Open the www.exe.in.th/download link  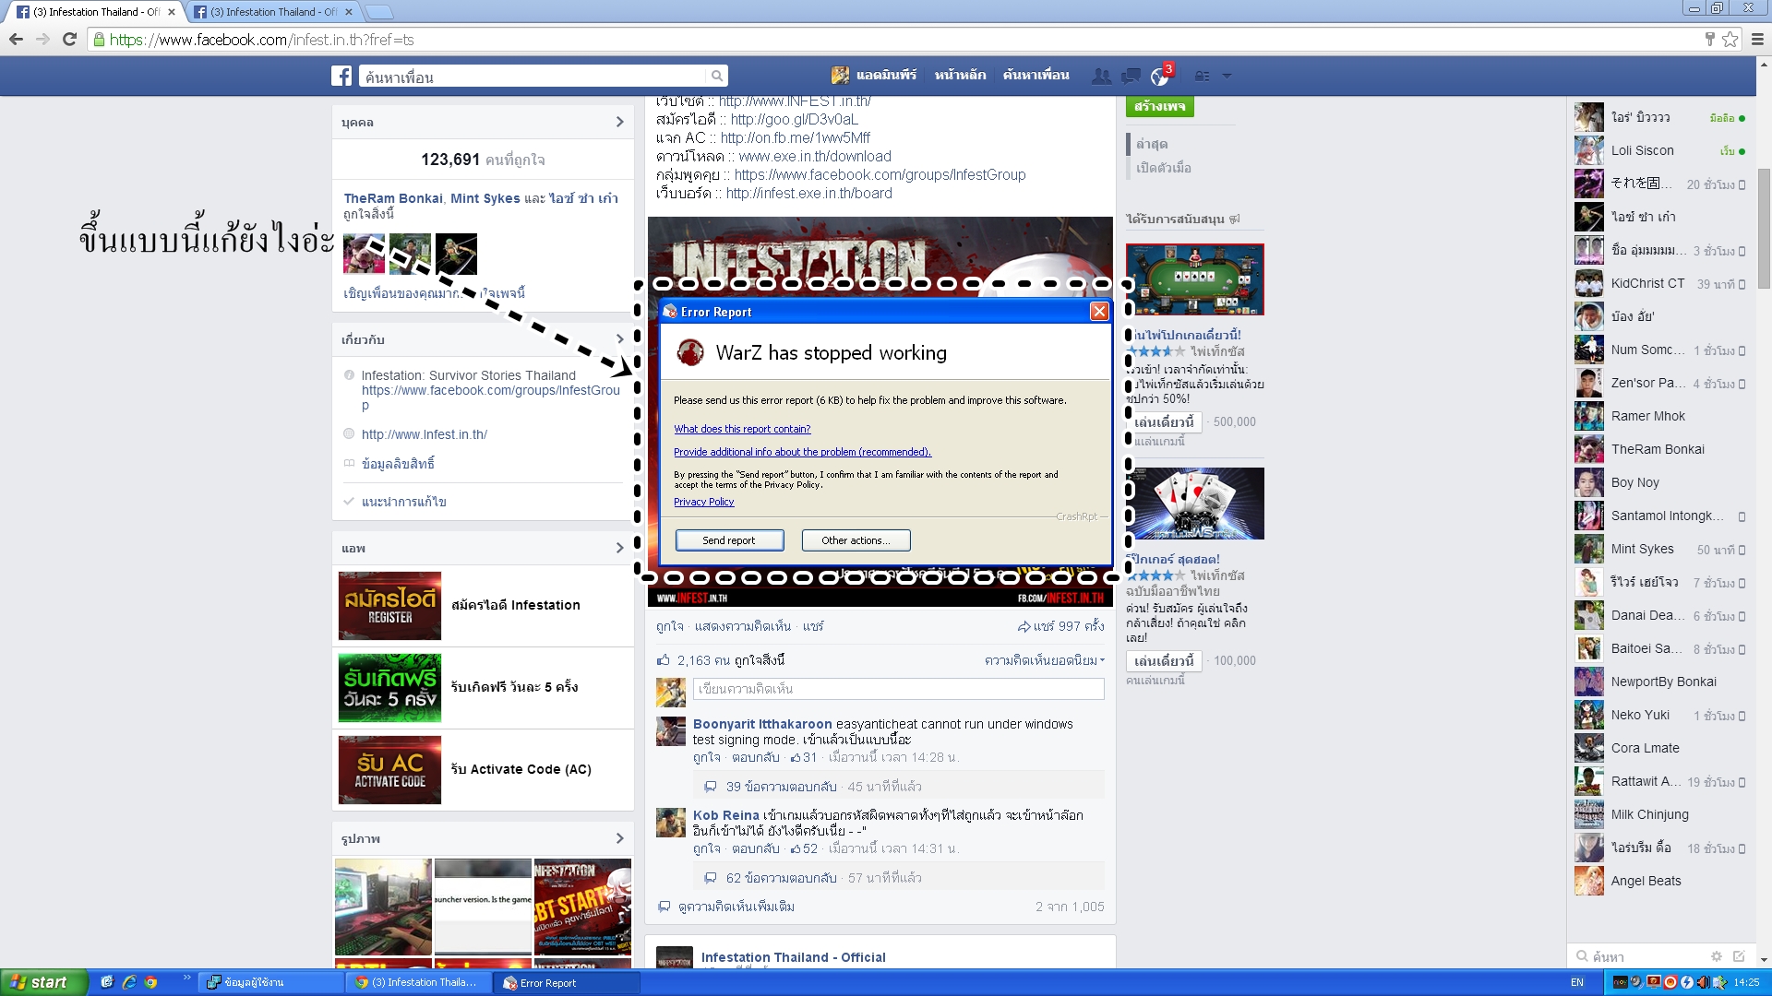click(x=814, y=156)
